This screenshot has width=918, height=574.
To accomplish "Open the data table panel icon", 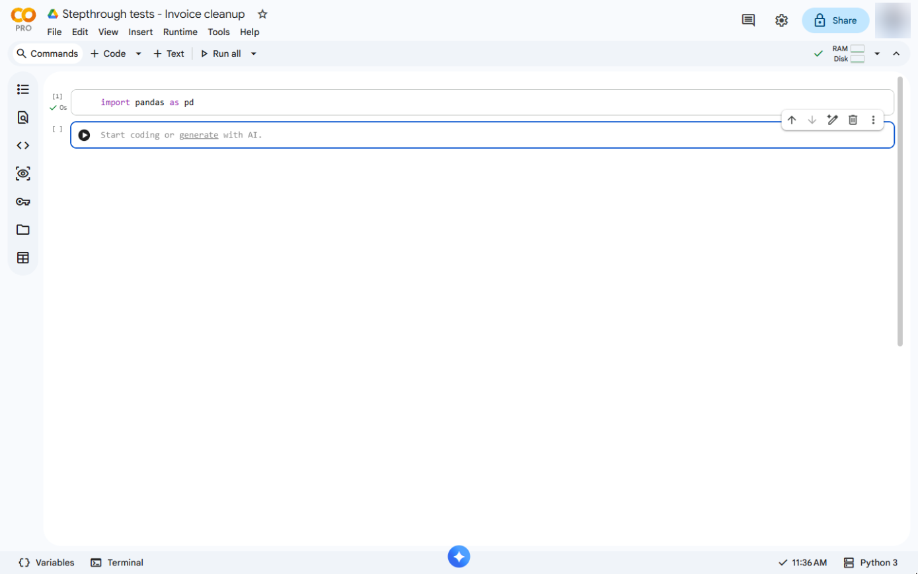I will (23, 258).
